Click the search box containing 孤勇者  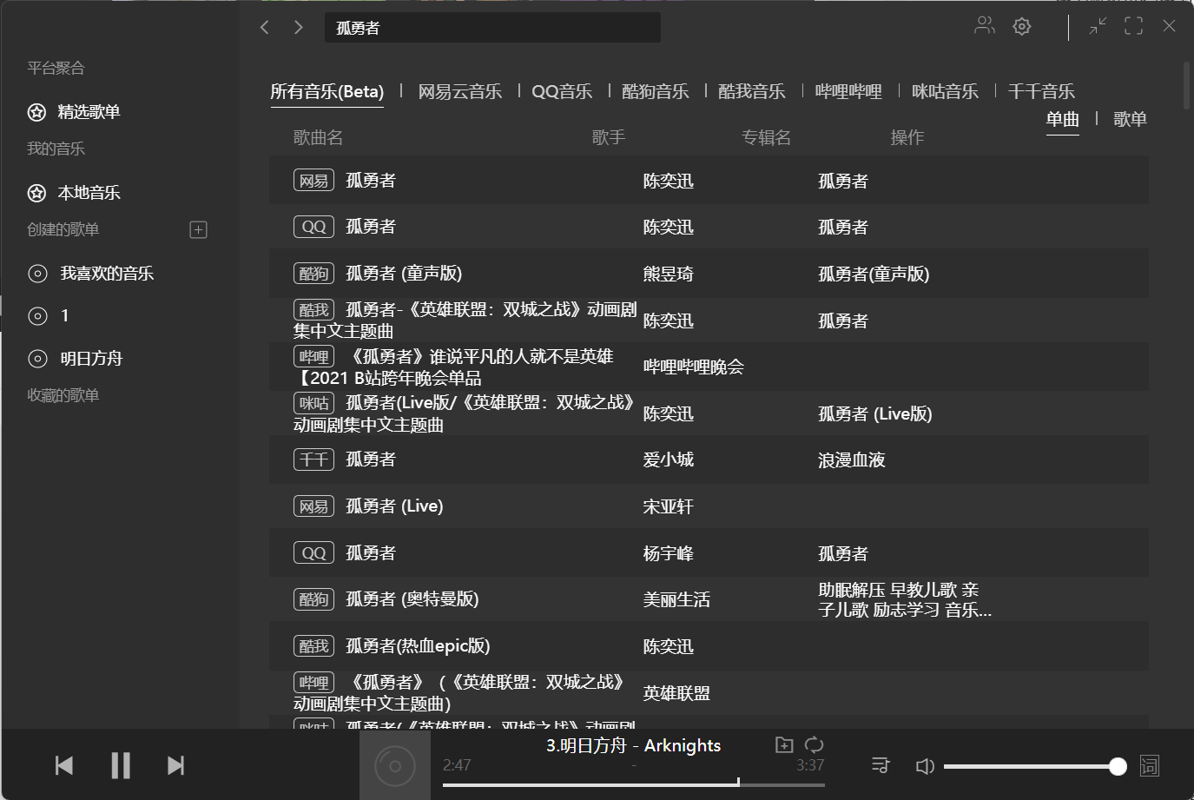[492, 28]
